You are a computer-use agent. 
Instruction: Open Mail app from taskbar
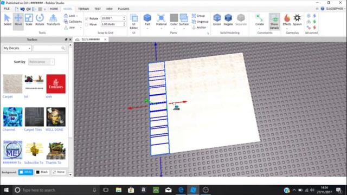[169, 190]
